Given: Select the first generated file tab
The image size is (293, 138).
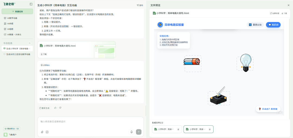Looking at the screenshot, I should [167, 129].
